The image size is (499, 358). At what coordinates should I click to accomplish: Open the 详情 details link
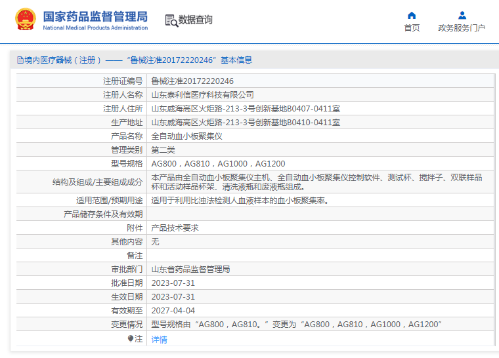[x=159, y=340]
